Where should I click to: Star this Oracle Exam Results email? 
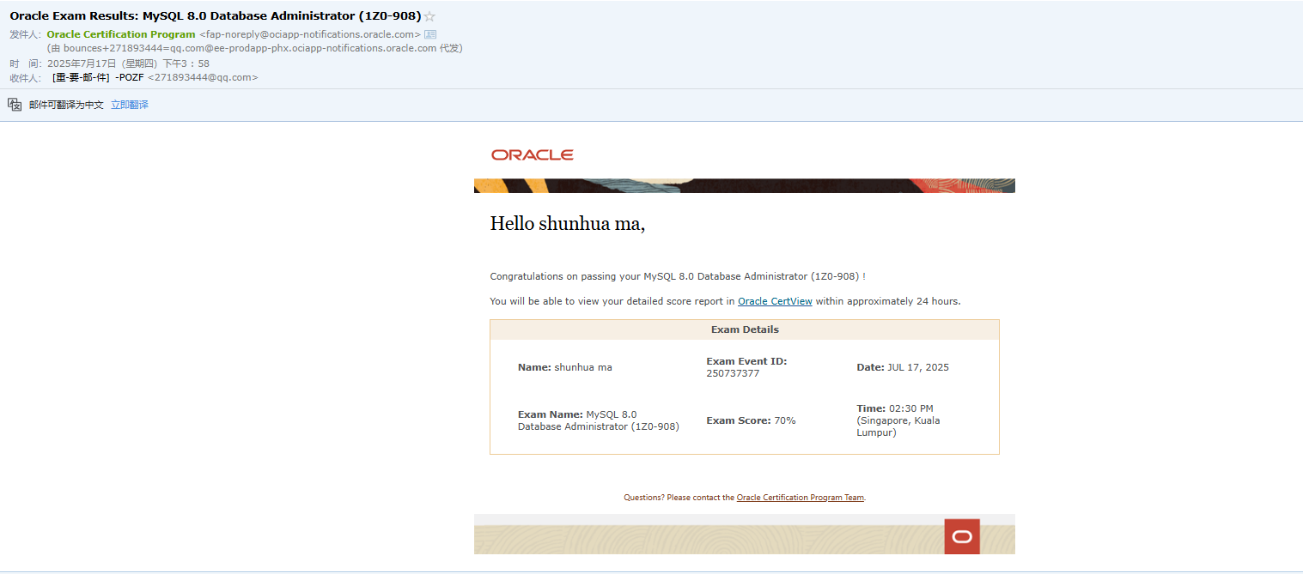click(x=429, y=16)
